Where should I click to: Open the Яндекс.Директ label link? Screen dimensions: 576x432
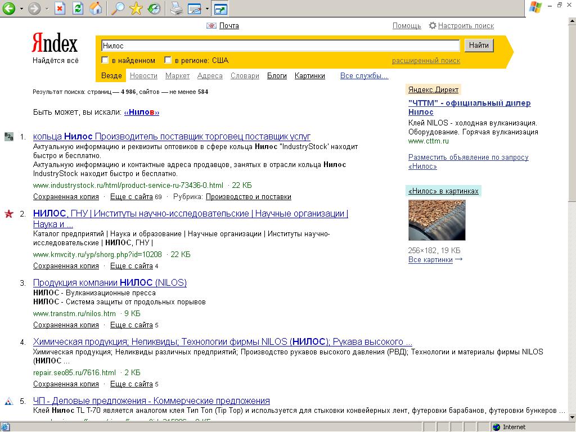[433, 89]
